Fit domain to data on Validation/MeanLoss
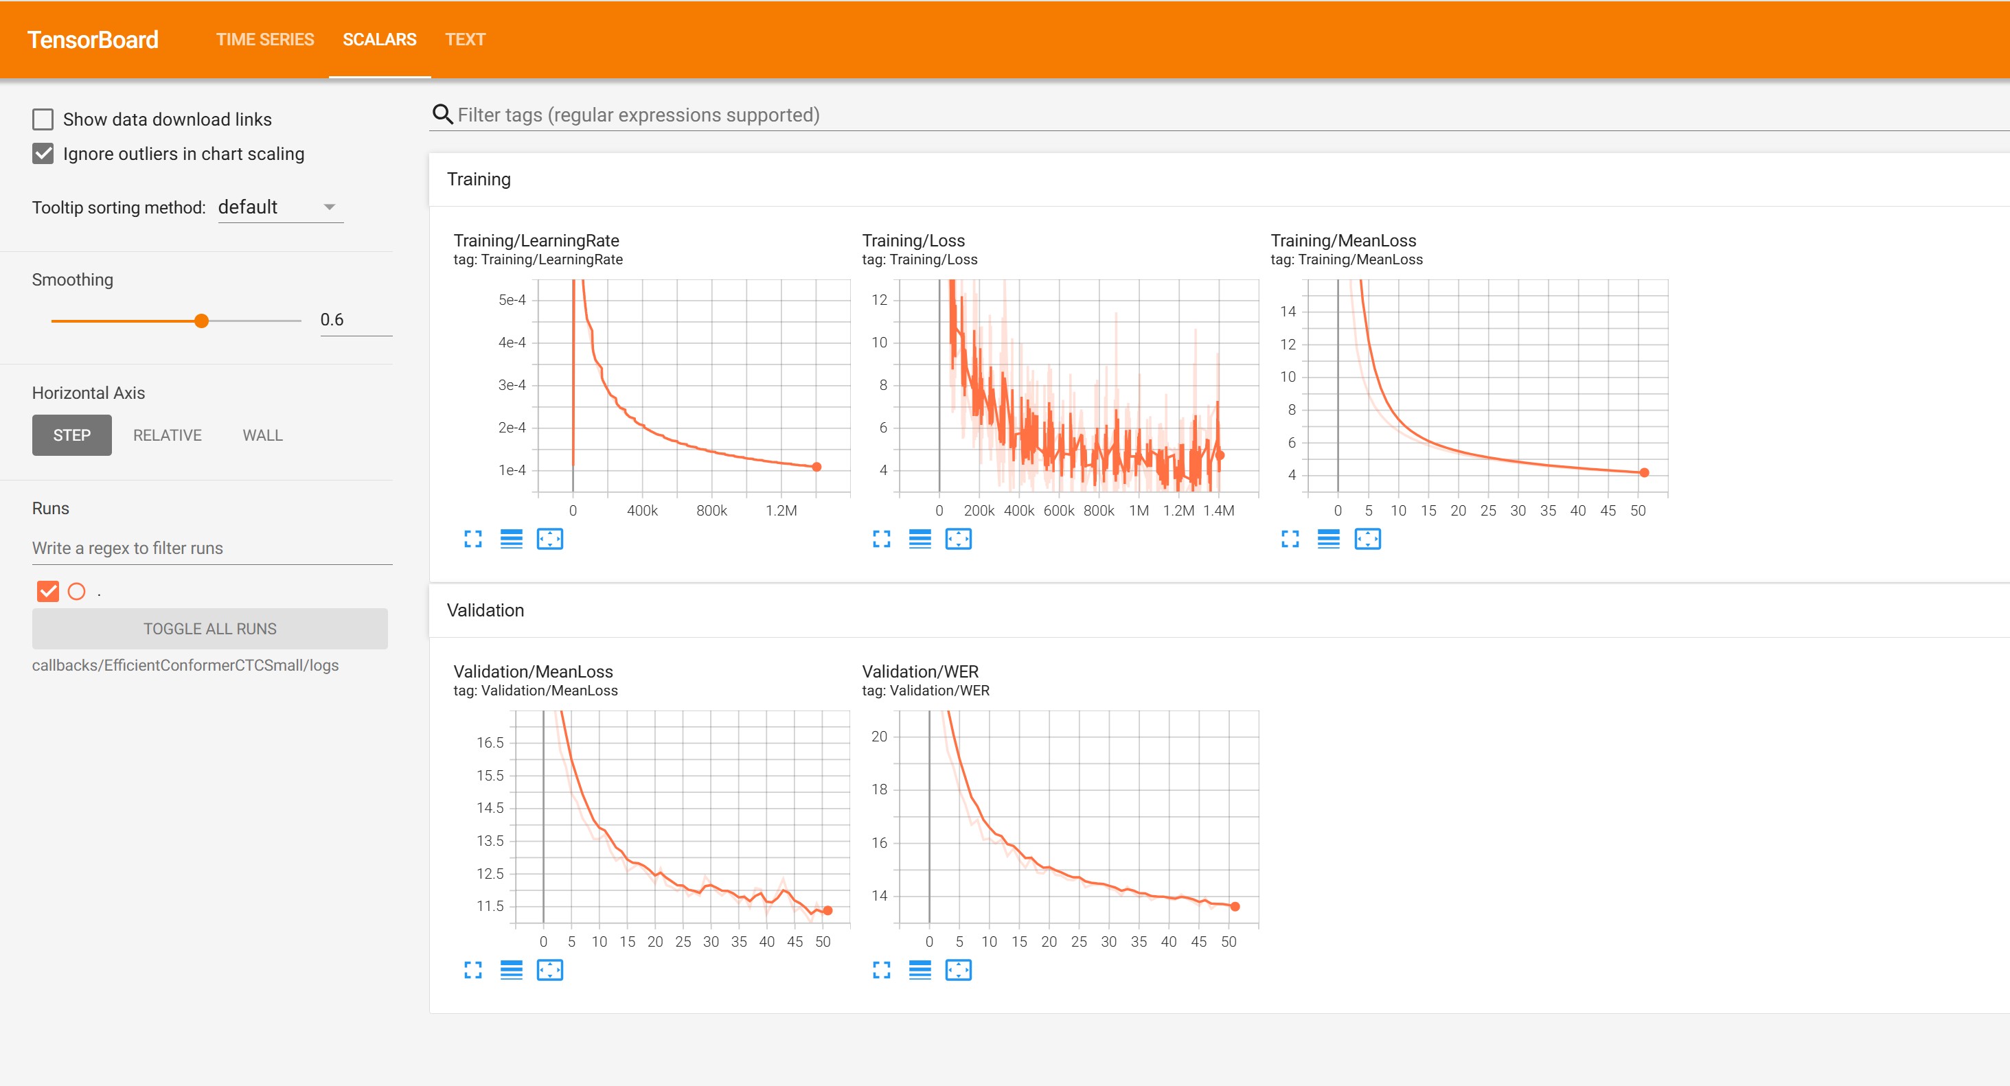 [x=549, y=970]
